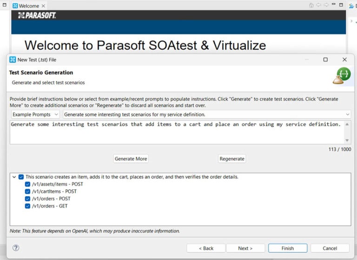Click the help question mark icon
357x260 pixels.
(x=16, y=248)
